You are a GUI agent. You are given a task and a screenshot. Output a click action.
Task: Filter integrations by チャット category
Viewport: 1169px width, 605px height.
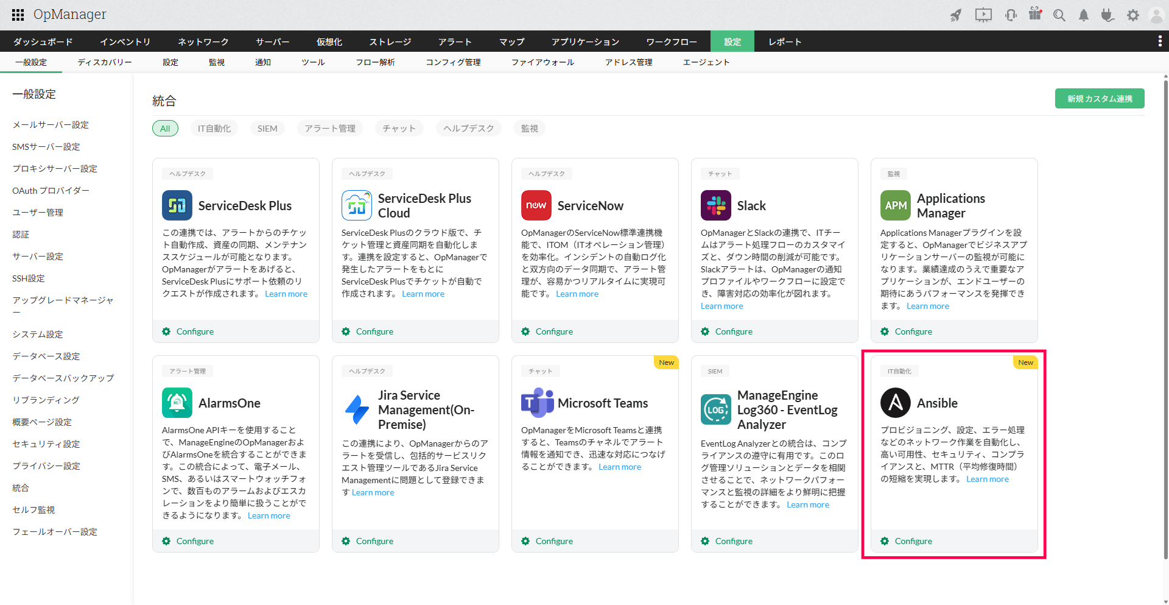tap(399, 129)
